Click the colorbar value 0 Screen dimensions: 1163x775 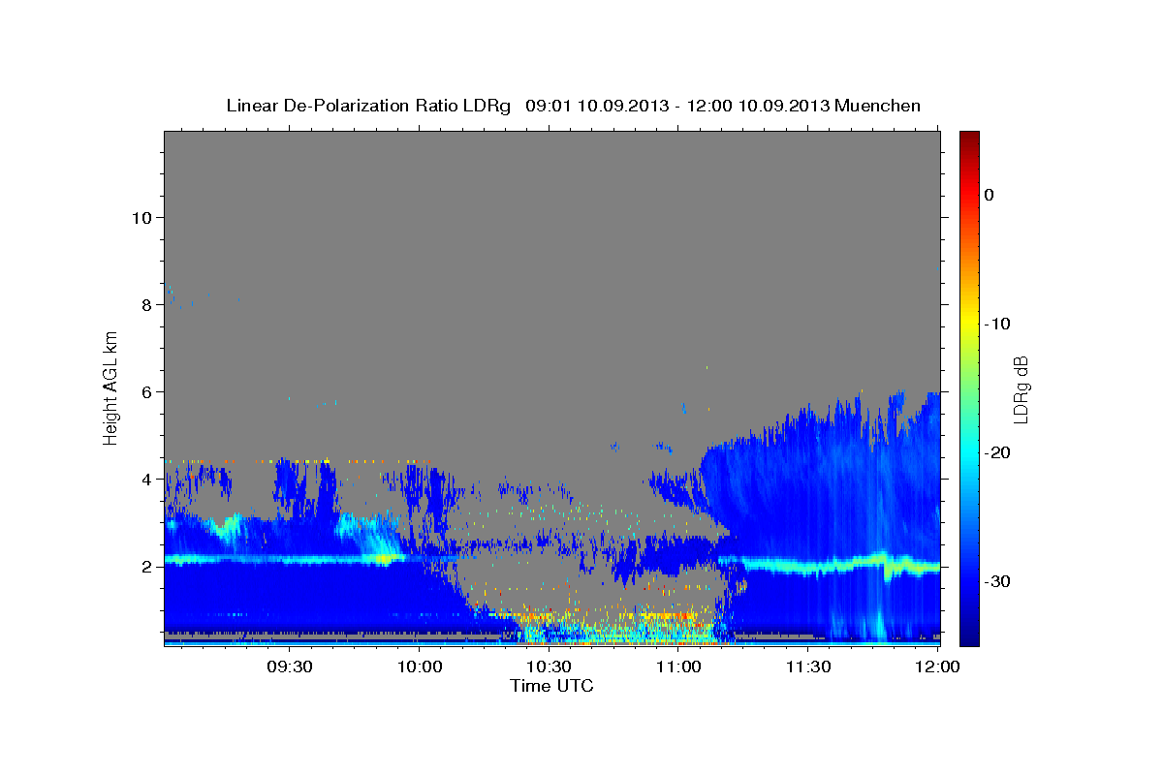(989, 195)
